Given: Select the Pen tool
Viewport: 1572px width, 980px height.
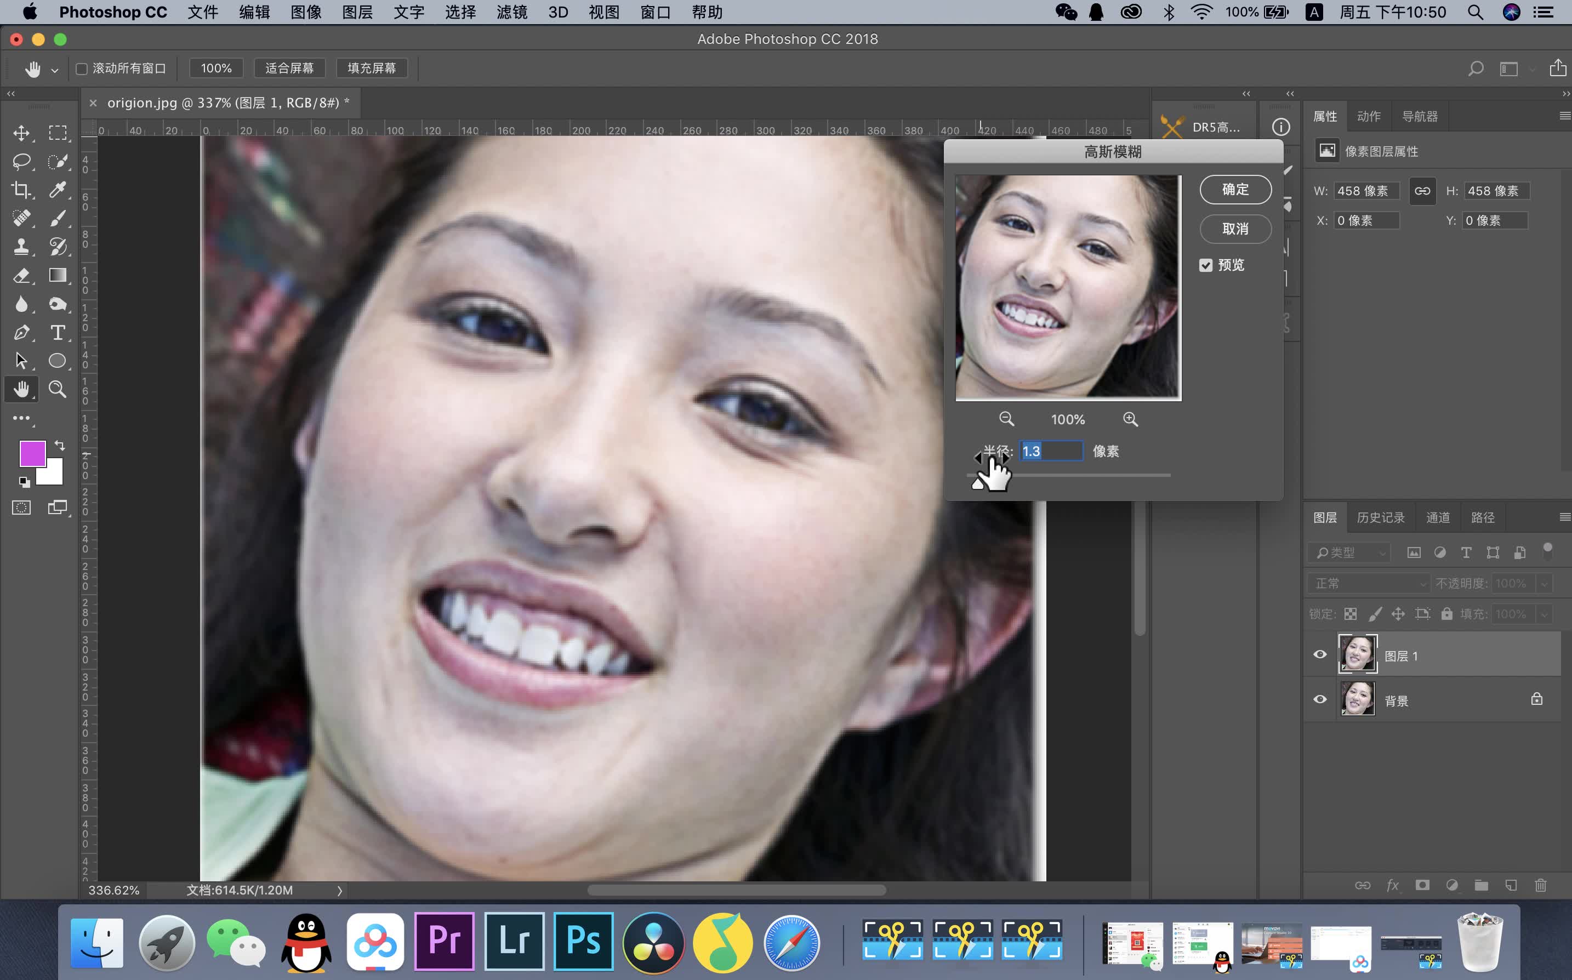Looking at the screenshot, I should tap(21, 333).
